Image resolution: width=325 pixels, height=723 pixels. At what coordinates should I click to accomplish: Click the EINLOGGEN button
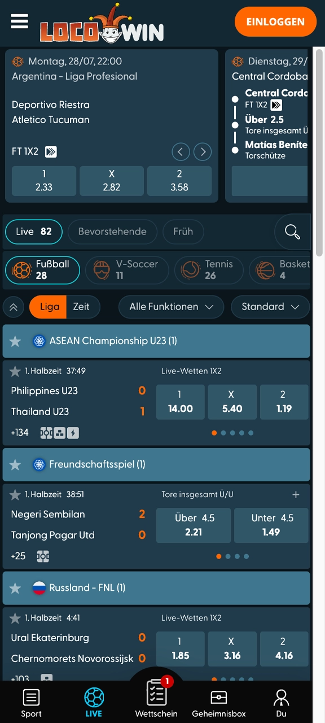click(x=275, y=22)
